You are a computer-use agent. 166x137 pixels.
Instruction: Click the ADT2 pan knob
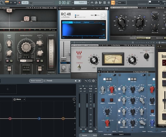click(x=40, y=43)
